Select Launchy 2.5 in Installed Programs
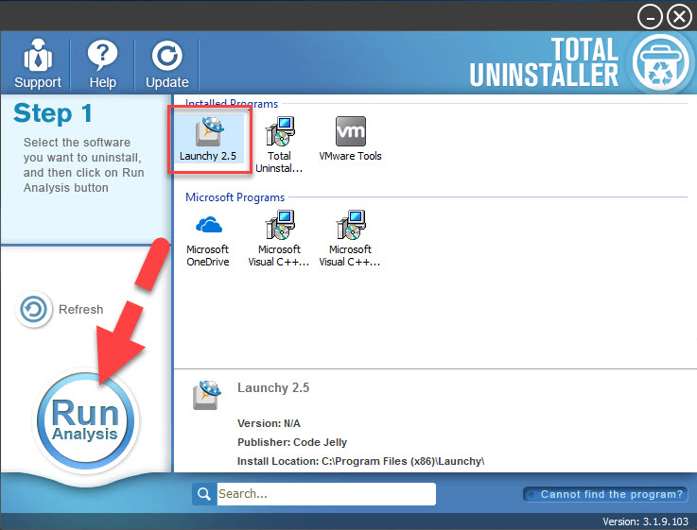 point(208,139)
